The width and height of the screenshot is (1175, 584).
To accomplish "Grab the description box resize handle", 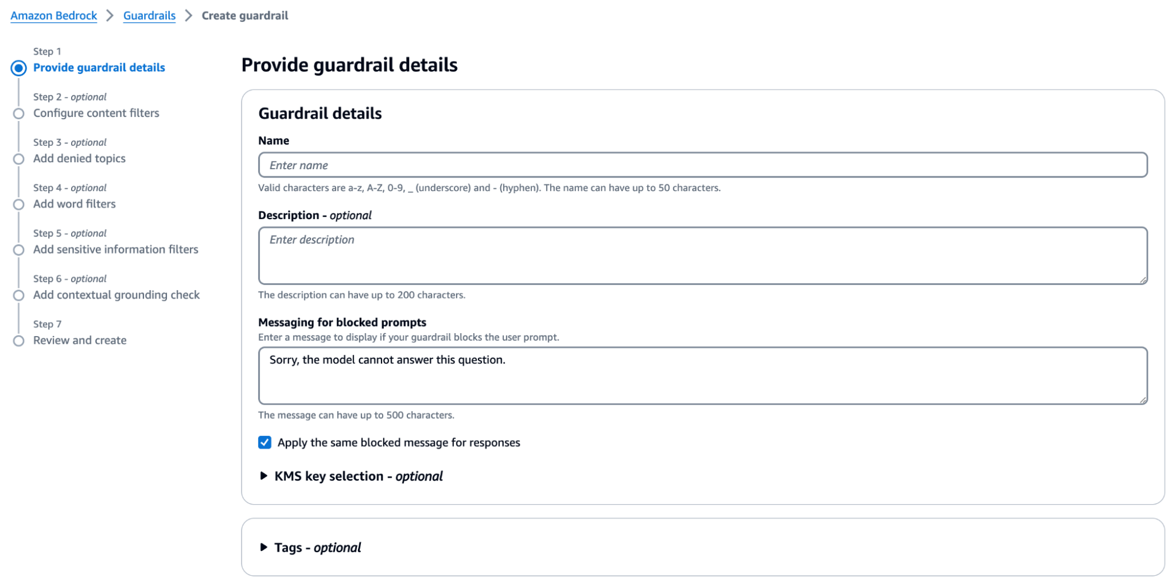I will (x=1143, y=280).
